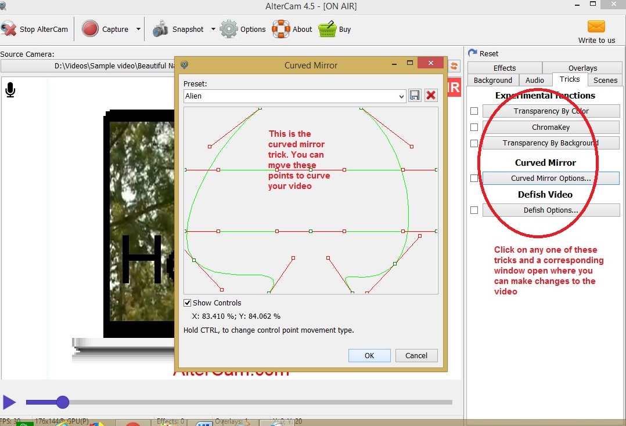Click the About life-ring icon

click(x=281, y=28)
